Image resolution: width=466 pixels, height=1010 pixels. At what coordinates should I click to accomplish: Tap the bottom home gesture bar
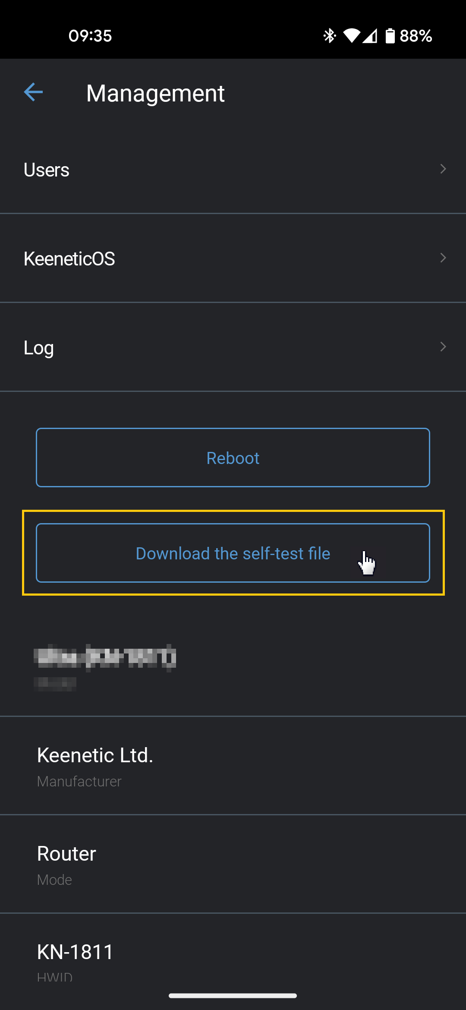click(x=233, y=996)
